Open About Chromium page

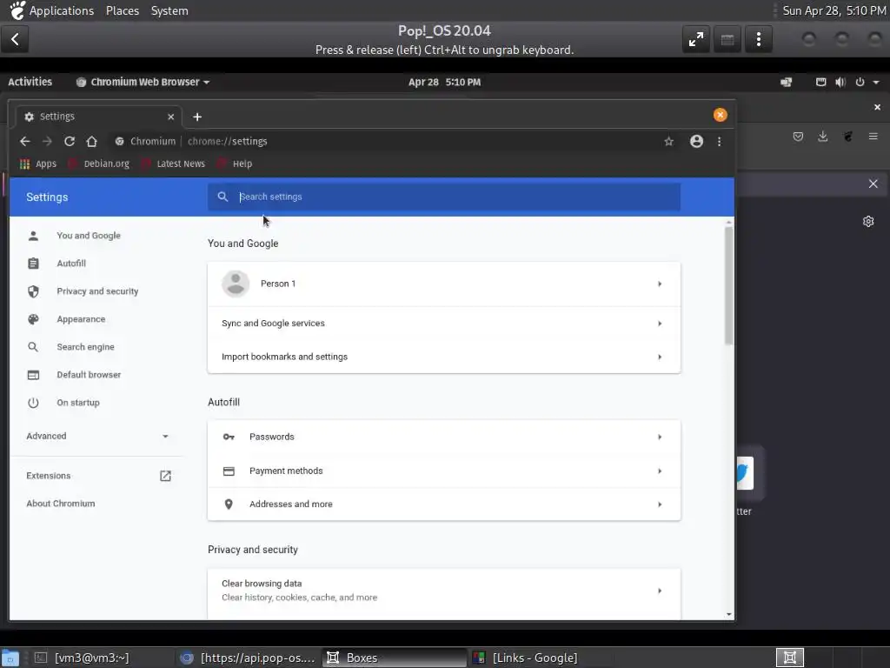pyautogui.click(x=61, y=504)
